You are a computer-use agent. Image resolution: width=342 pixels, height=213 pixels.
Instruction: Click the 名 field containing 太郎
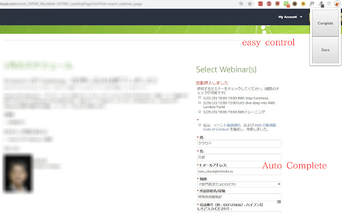point(239,157)
